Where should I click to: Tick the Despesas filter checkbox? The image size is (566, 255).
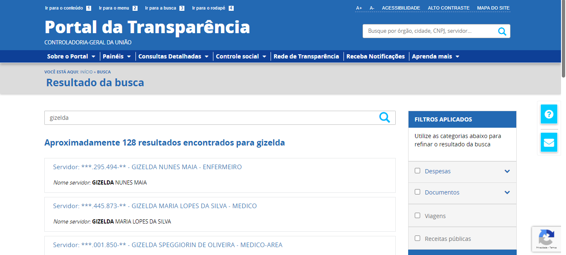(x=417, y=170)
